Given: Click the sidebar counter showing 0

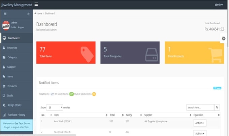Looking at the screenshot, I should 28,14.
